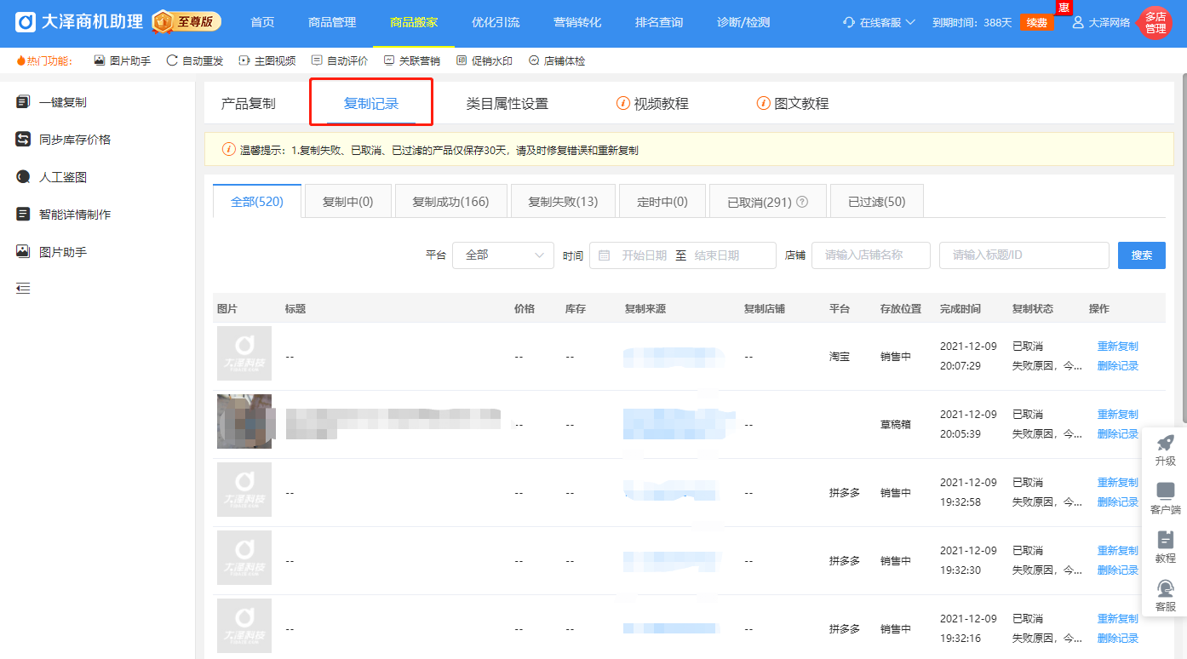The image size is (1187, 659).
Task: Switch to the 复制失败(13) tab
Action: pyautogui.click(x=563, y=200)
